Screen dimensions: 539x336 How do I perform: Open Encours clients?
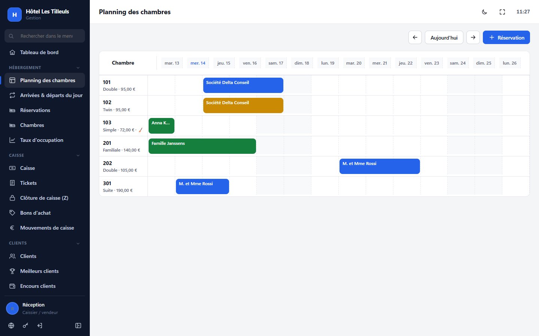(45, 286)
